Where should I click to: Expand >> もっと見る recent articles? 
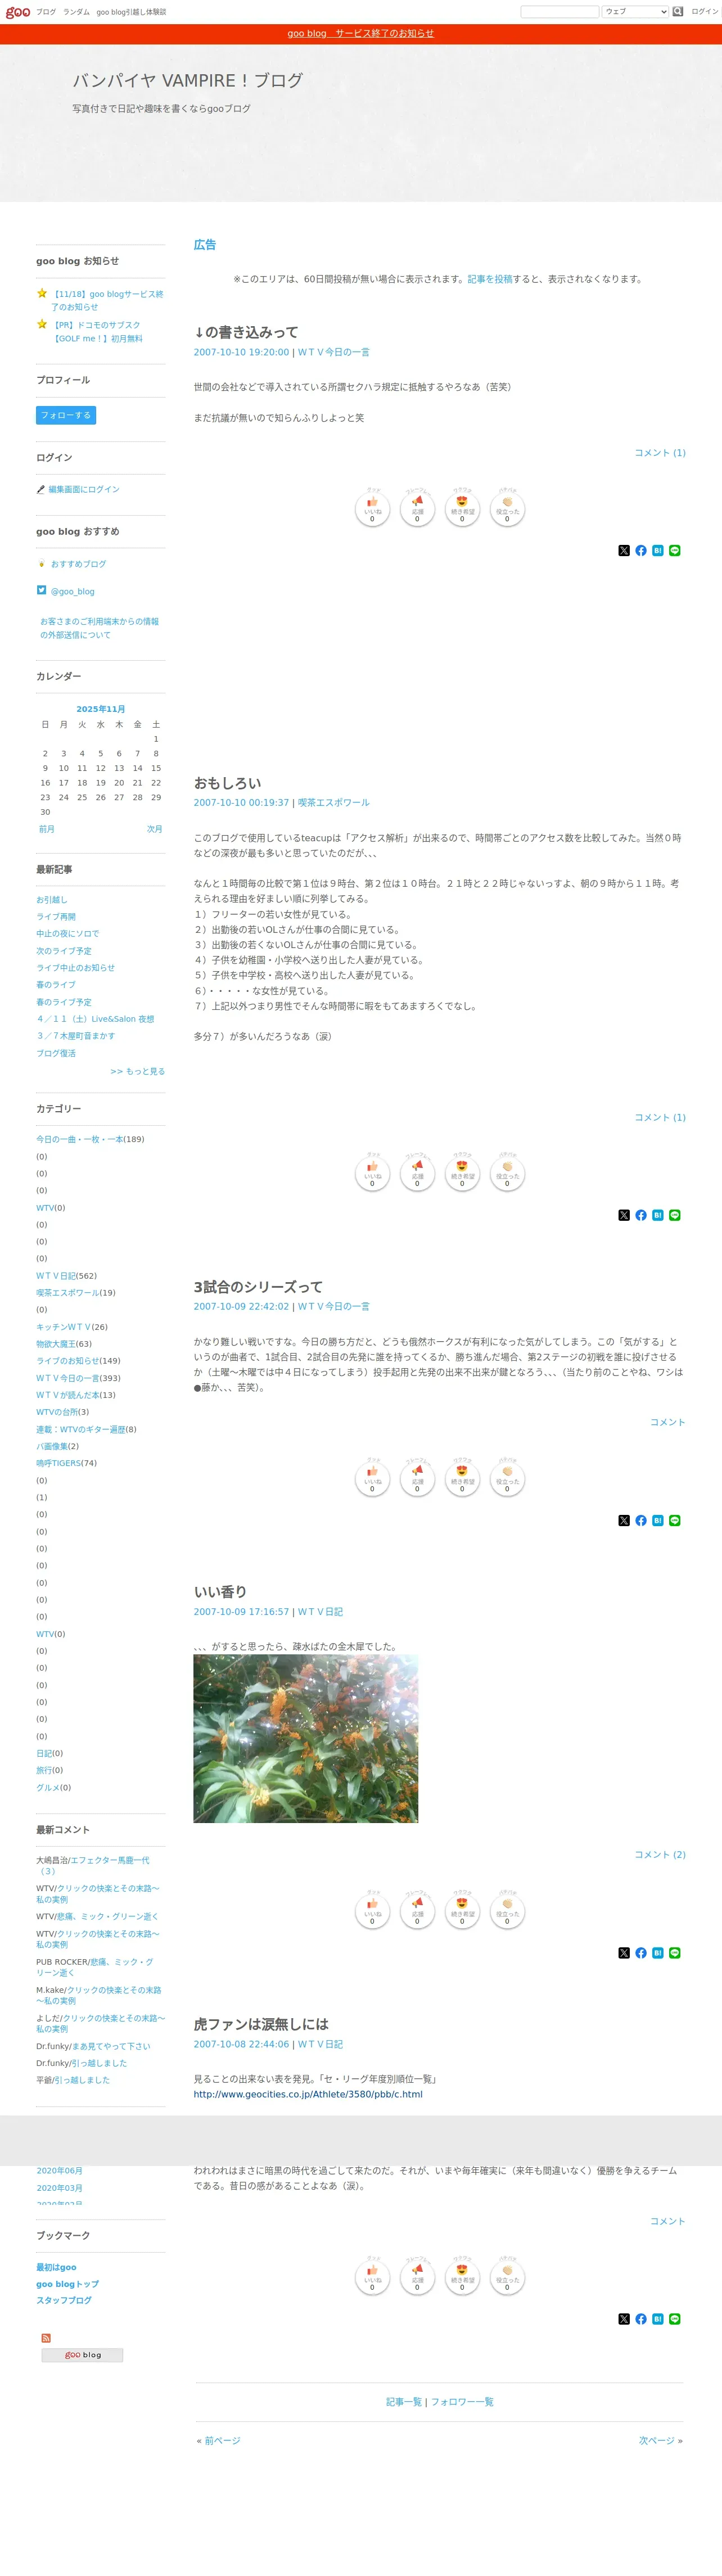coord(138,1071)
